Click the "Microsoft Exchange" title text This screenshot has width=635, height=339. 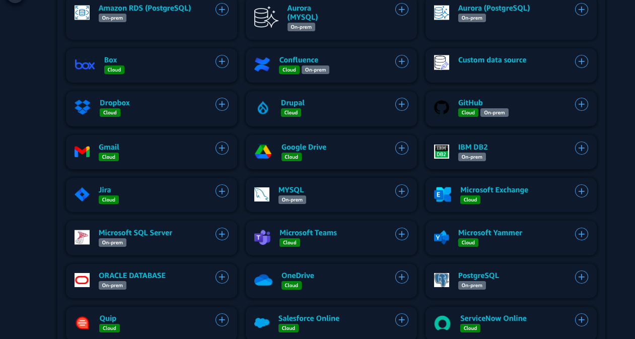click(x=494, y=190)
